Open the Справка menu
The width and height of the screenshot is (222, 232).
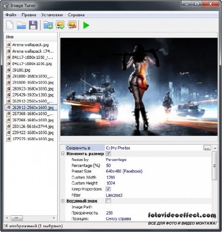[76, 15]
